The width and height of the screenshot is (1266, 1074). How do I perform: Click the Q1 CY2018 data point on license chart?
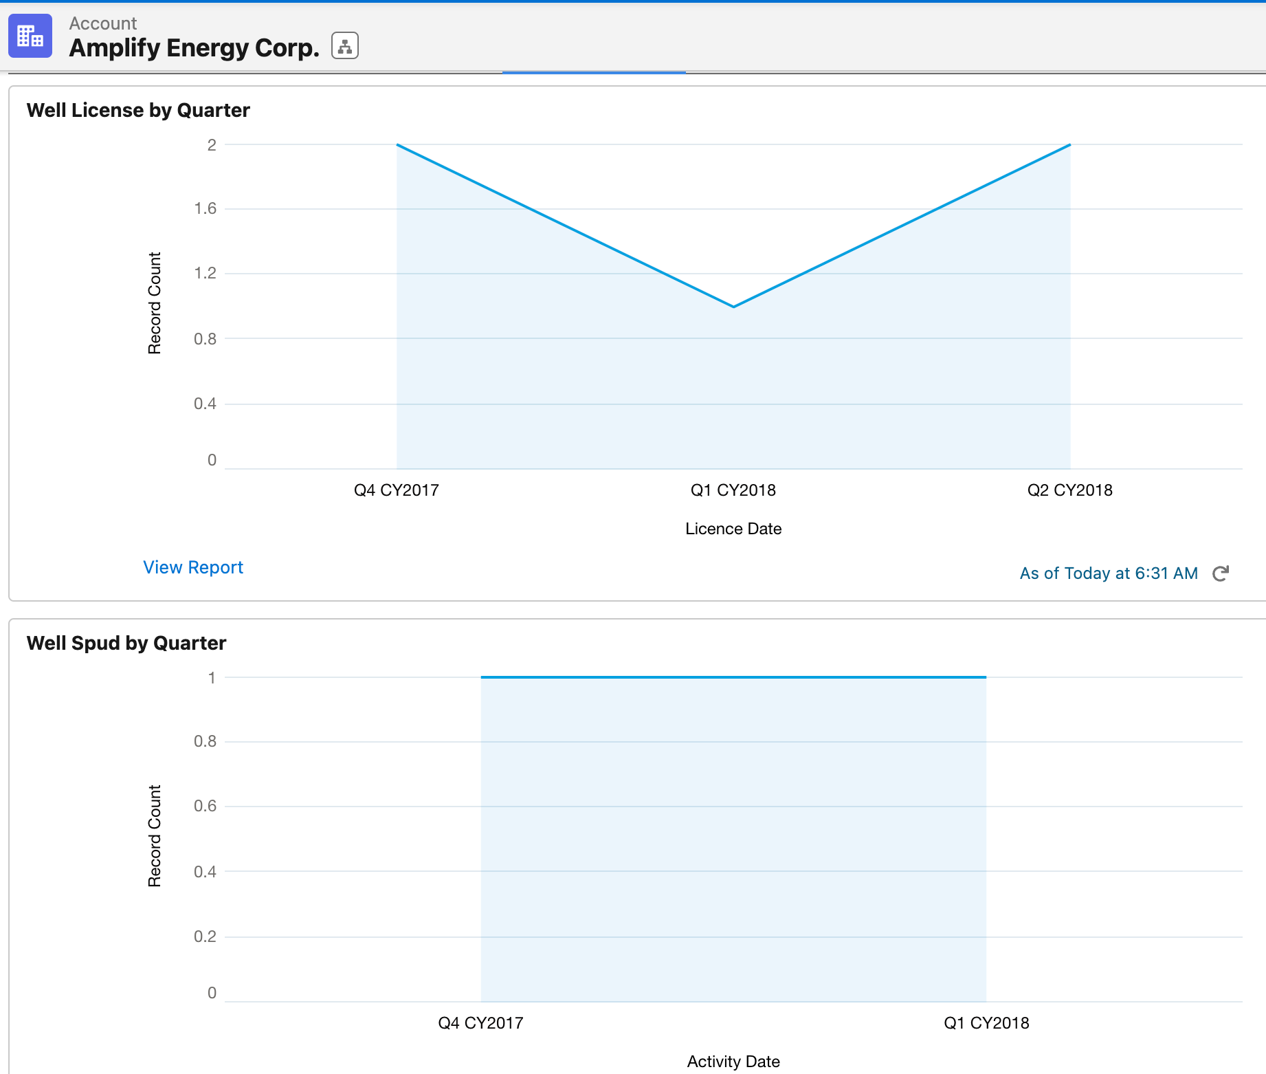[733, 305]
